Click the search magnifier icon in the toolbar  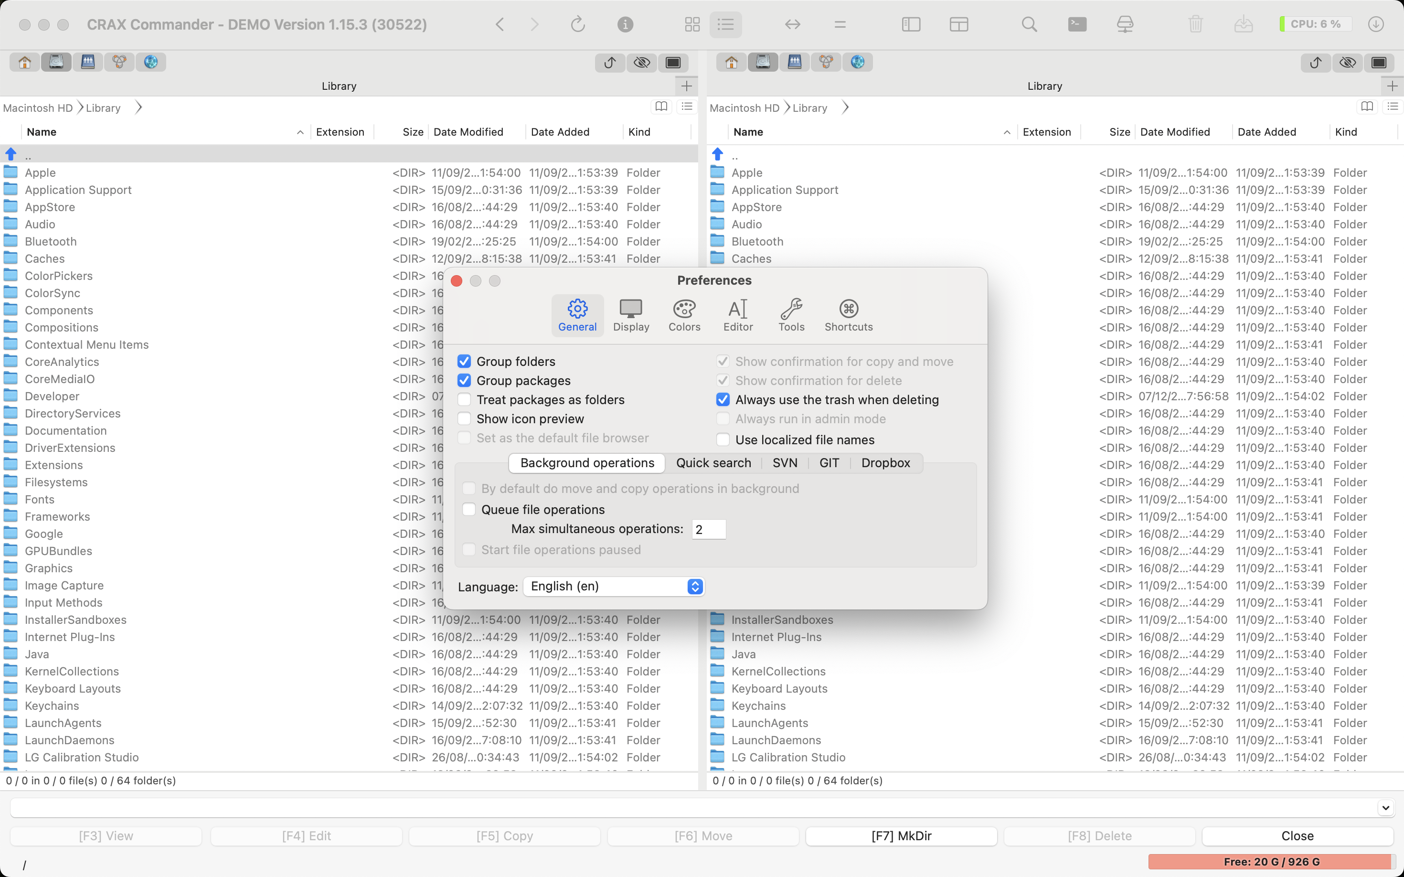coord(1029,24)
